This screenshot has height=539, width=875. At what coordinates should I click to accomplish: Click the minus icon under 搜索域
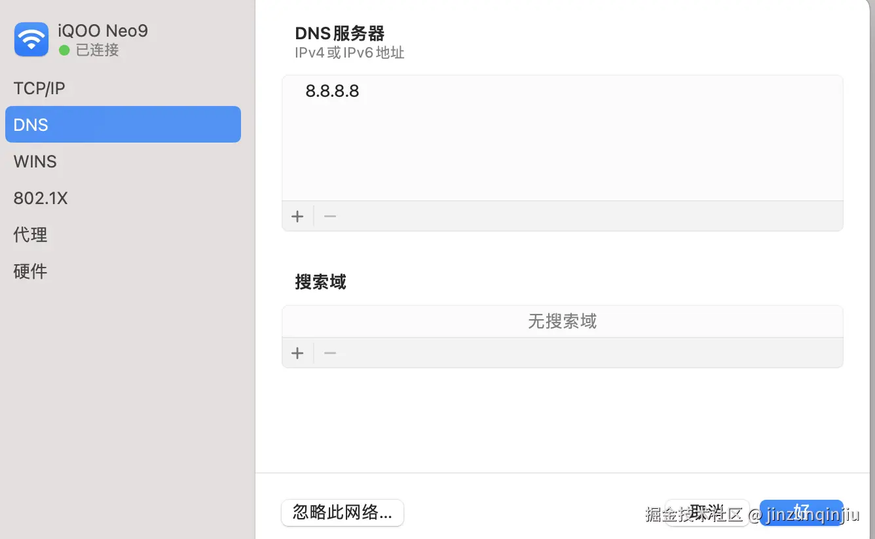coord(329,353)
